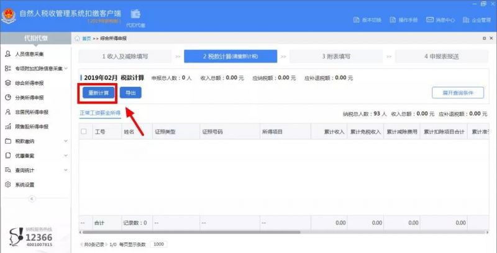
Task: Click the 累计免税收入 column header
Action: click(365, 131)
